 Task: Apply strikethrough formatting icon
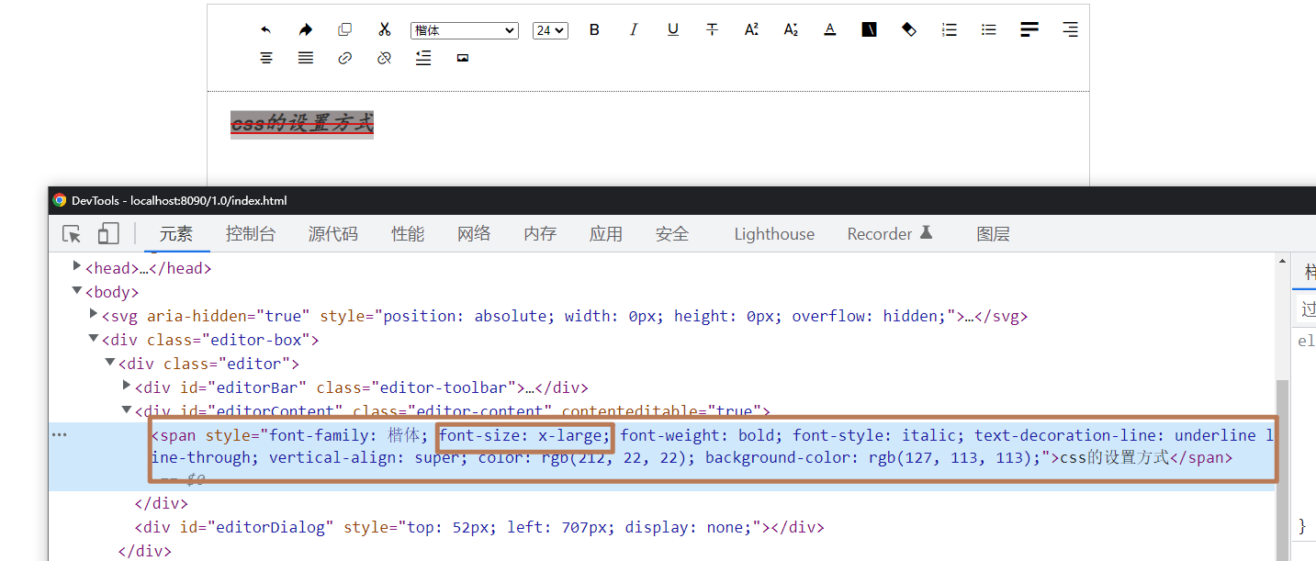coord(712,29)
